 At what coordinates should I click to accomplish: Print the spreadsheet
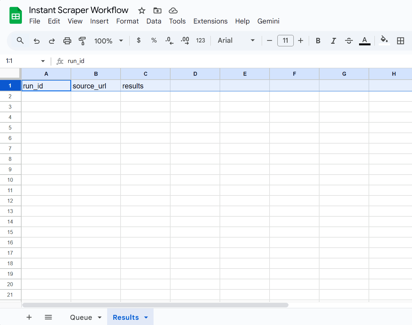(67, 41)
